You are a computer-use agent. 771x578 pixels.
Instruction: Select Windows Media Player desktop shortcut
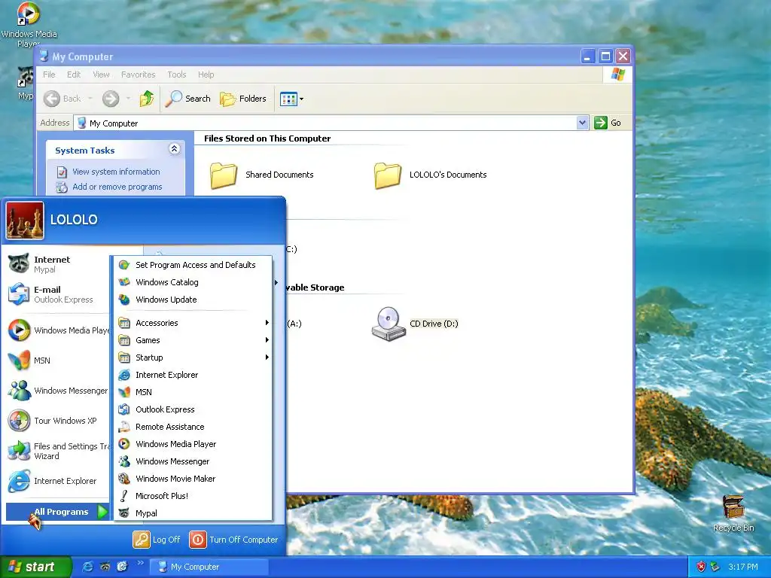tap(28, 25)
